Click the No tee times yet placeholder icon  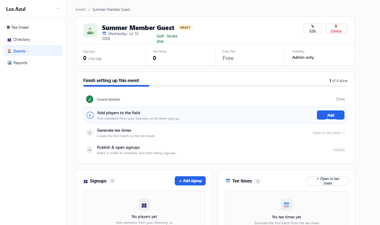pos(286,205)
